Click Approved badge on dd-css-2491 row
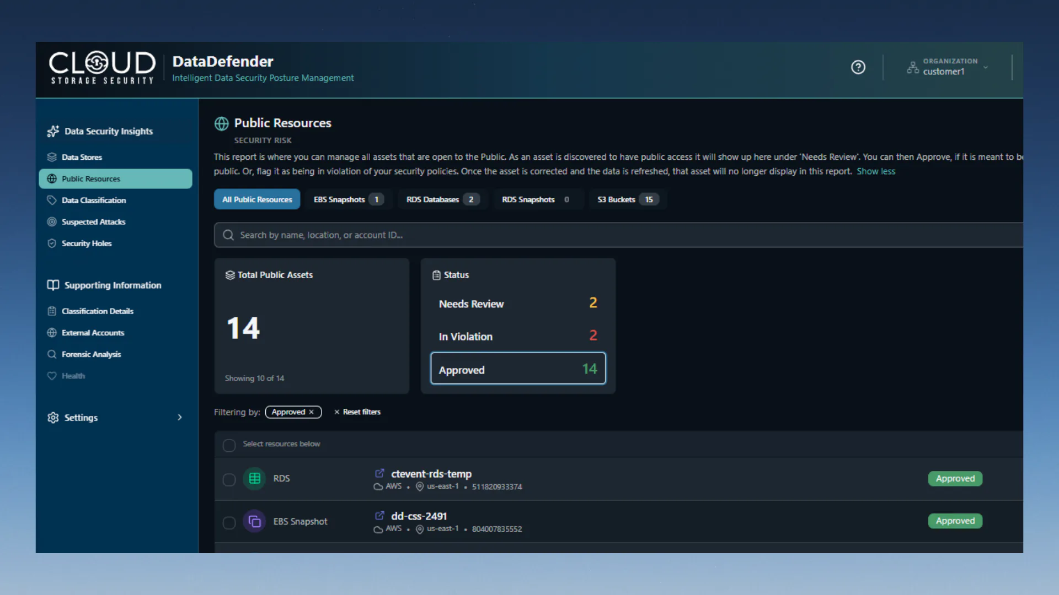This screenshot has height=595, width=1059. click(x=955, y=521)
